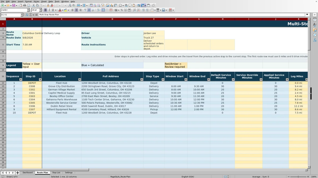Click the first sheet navigation arrow
318x178 pixels.
point(3,173)
